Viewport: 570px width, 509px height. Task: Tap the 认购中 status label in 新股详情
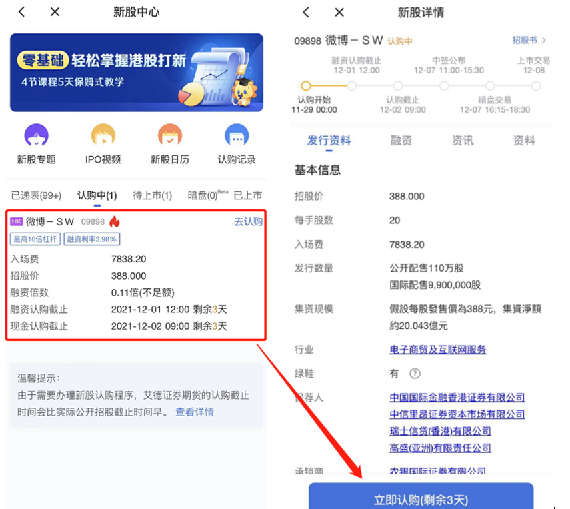pyautogui.click(x=400, y=41)
